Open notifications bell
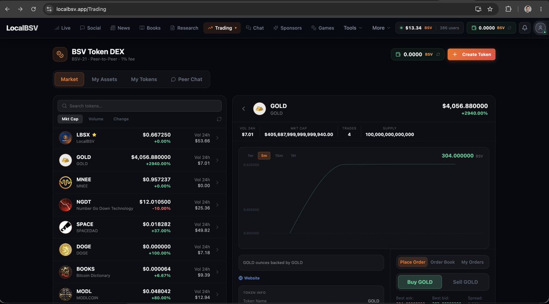 pos(525,28)
